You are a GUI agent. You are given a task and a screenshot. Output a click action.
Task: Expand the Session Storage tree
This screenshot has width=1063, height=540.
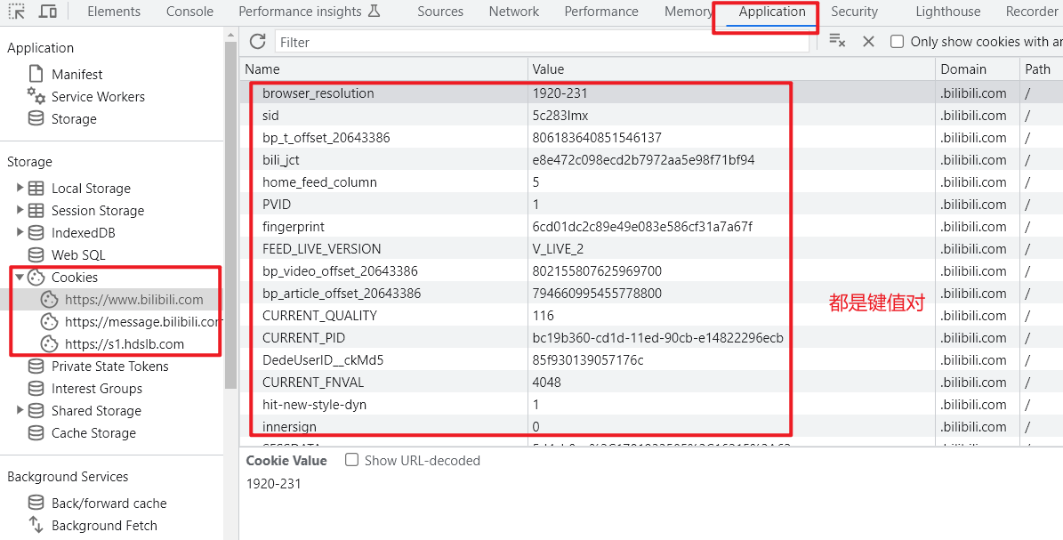point(20,211)
